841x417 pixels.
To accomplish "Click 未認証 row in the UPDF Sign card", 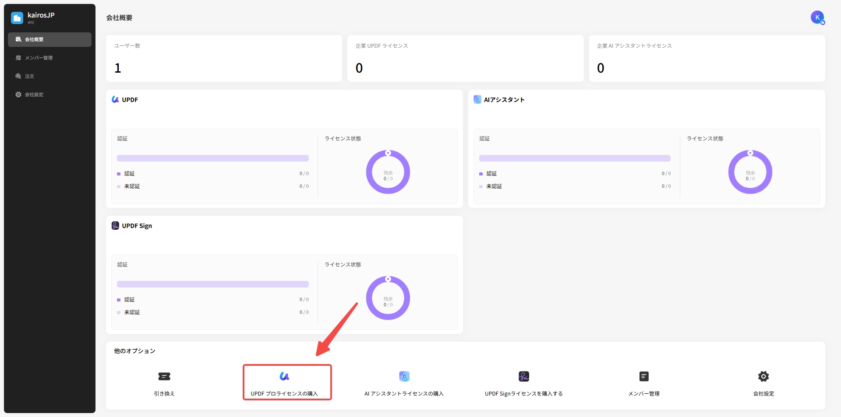I will click(213, 312).
